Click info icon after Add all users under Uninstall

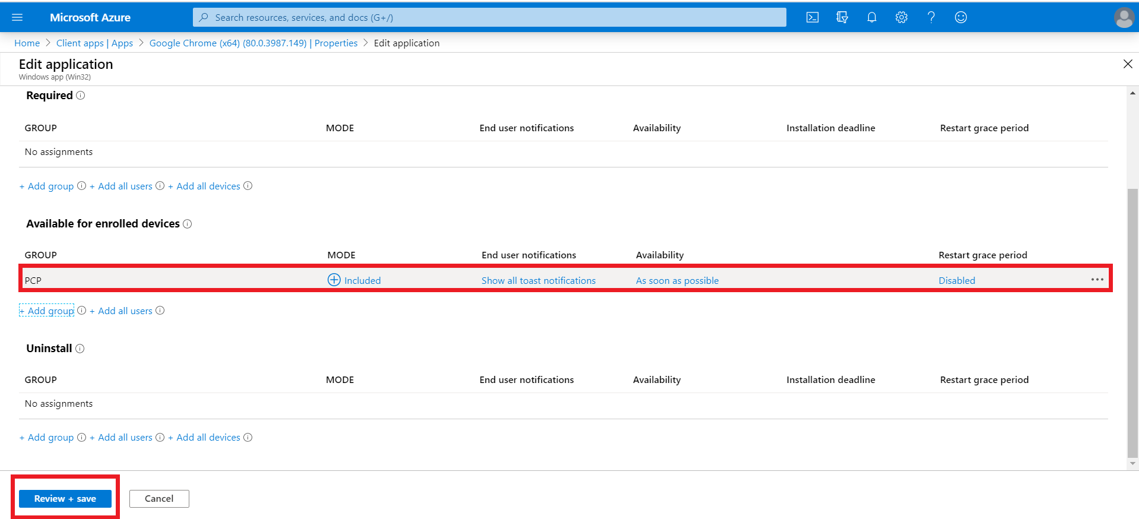pos(160,438)
